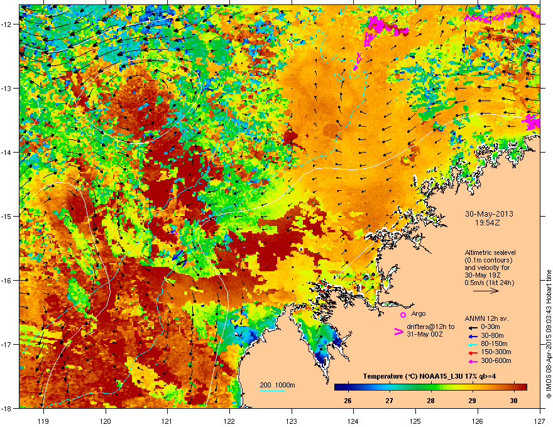Click the vertical IMOS copyright timestamp text
The width and height of the screenshot is (553, 427).
pos(549,334)
